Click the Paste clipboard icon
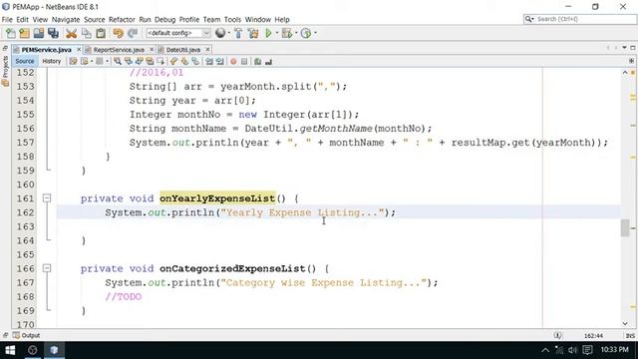Screen dimensions: 638x359 101,33
